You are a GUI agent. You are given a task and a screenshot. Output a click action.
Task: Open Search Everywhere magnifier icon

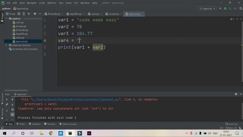click(x=241, y=8)
